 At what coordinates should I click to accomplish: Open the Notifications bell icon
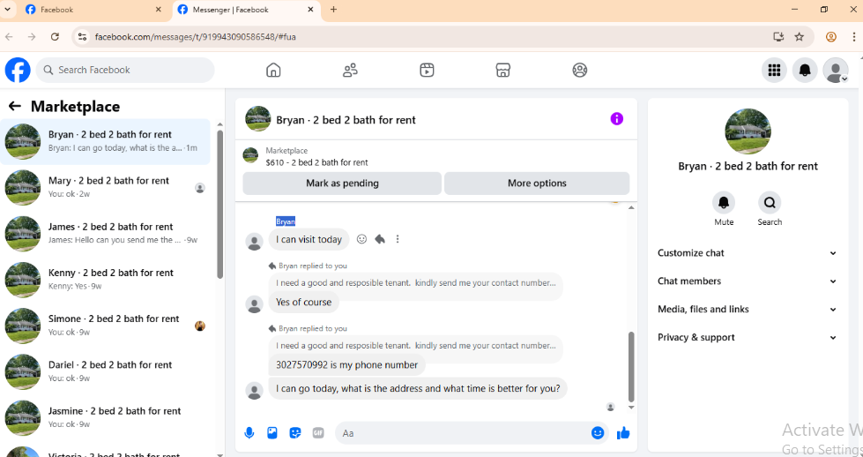[805, 71]
